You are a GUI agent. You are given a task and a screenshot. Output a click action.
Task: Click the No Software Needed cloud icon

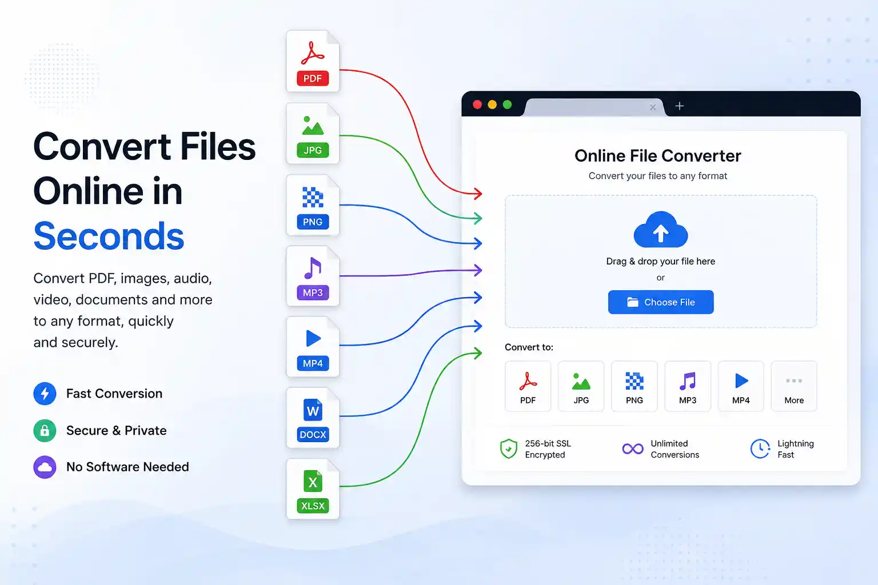coord(45,467)
